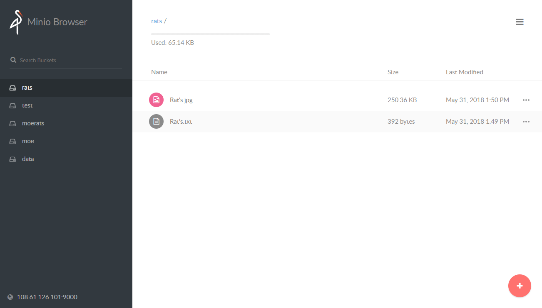Sort files by the Name column header
542x308 pixels.
pos(159,72)
